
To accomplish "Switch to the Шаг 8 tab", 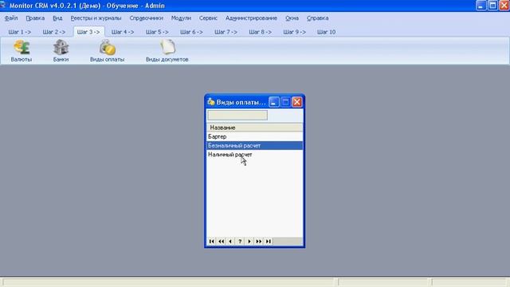I will tap(261, 32).
